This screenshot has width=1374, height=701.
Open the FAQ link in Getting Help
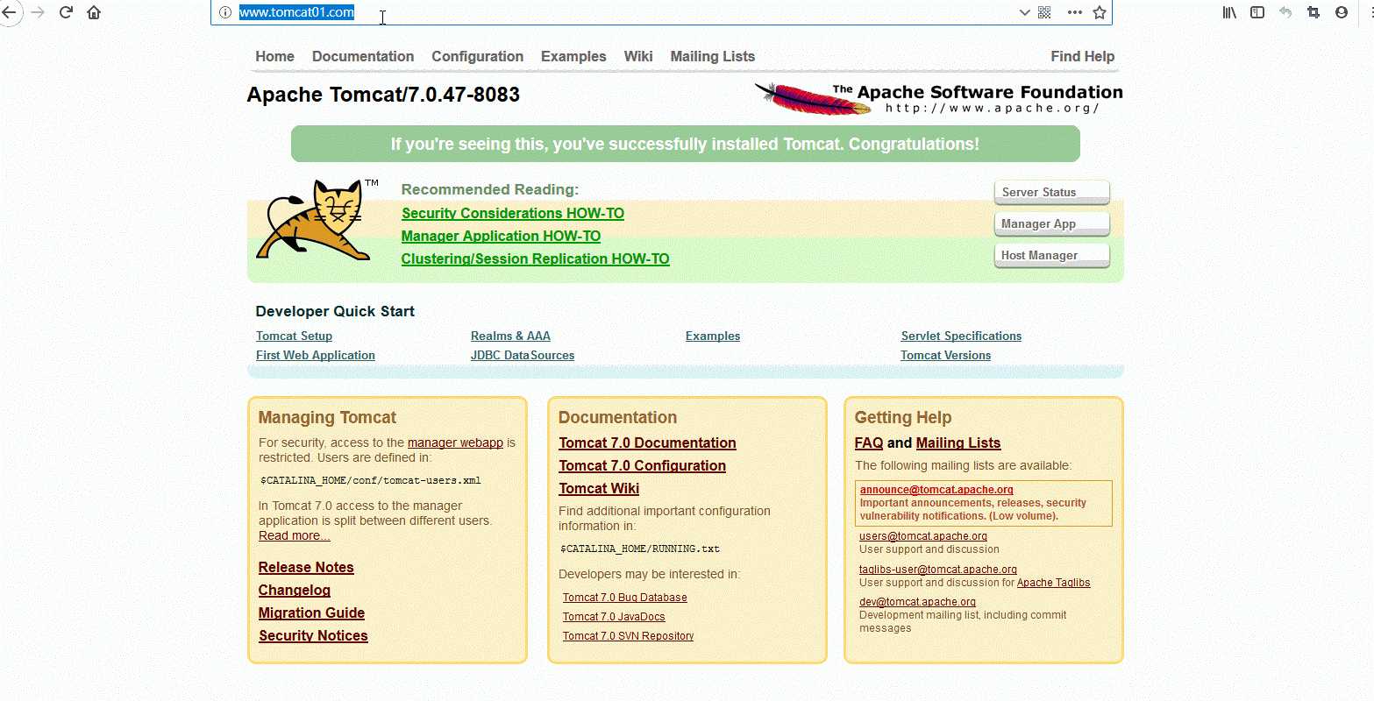[x=869, y=443]
